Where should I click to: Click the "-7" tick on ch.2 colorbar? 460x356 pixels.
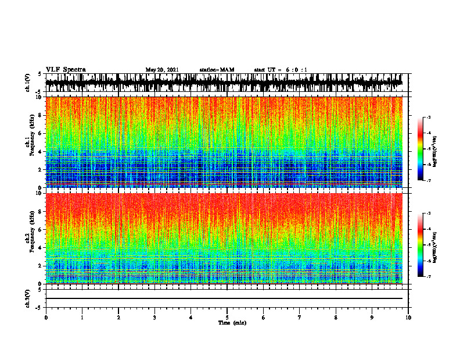coord(429,277)
